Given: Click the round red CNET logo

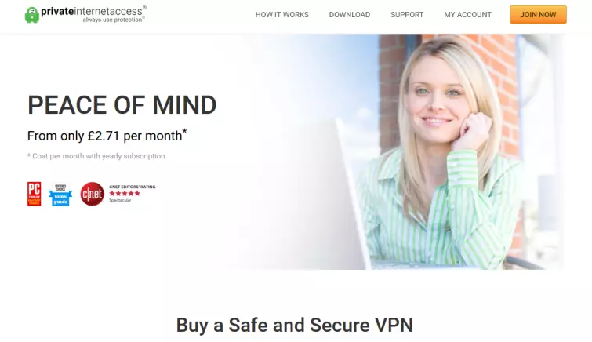Looking at the screenshot, I should coord(92,194).
